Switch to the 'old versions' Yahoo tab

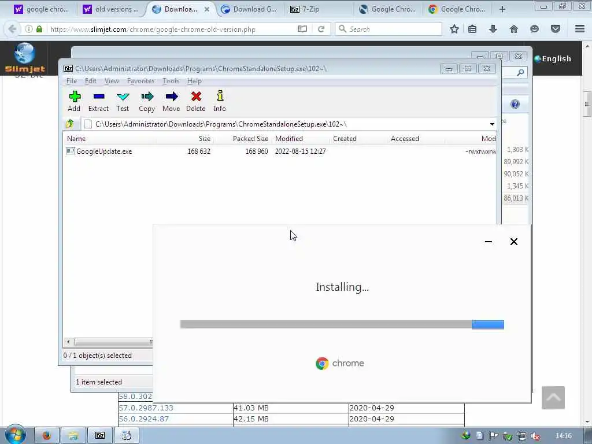tap(110, 9)
